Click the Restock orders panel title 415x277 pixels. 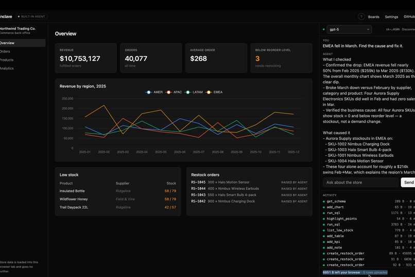click(x=205, y=175)
